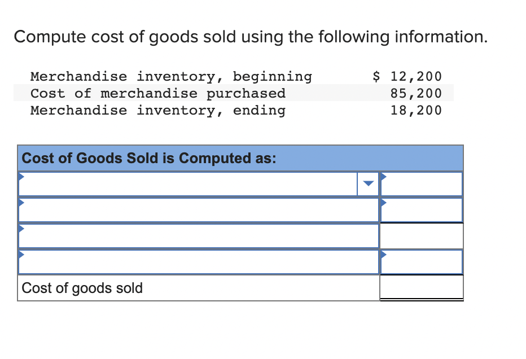Open the dropdown in the first computation row
The image size is (526, 359).
pyautogui.click(x=369, y=183)
